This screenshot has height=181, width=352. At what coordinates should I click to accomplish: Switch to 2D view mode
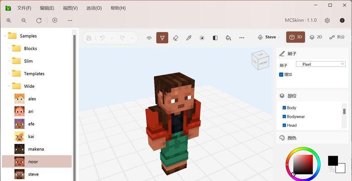(x=316, y=37)
